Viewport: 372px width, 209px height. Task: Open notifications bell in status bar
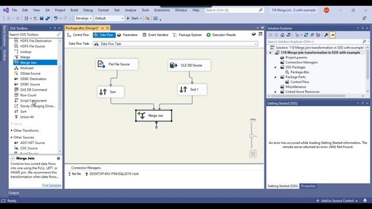click(x=365, y=201)
